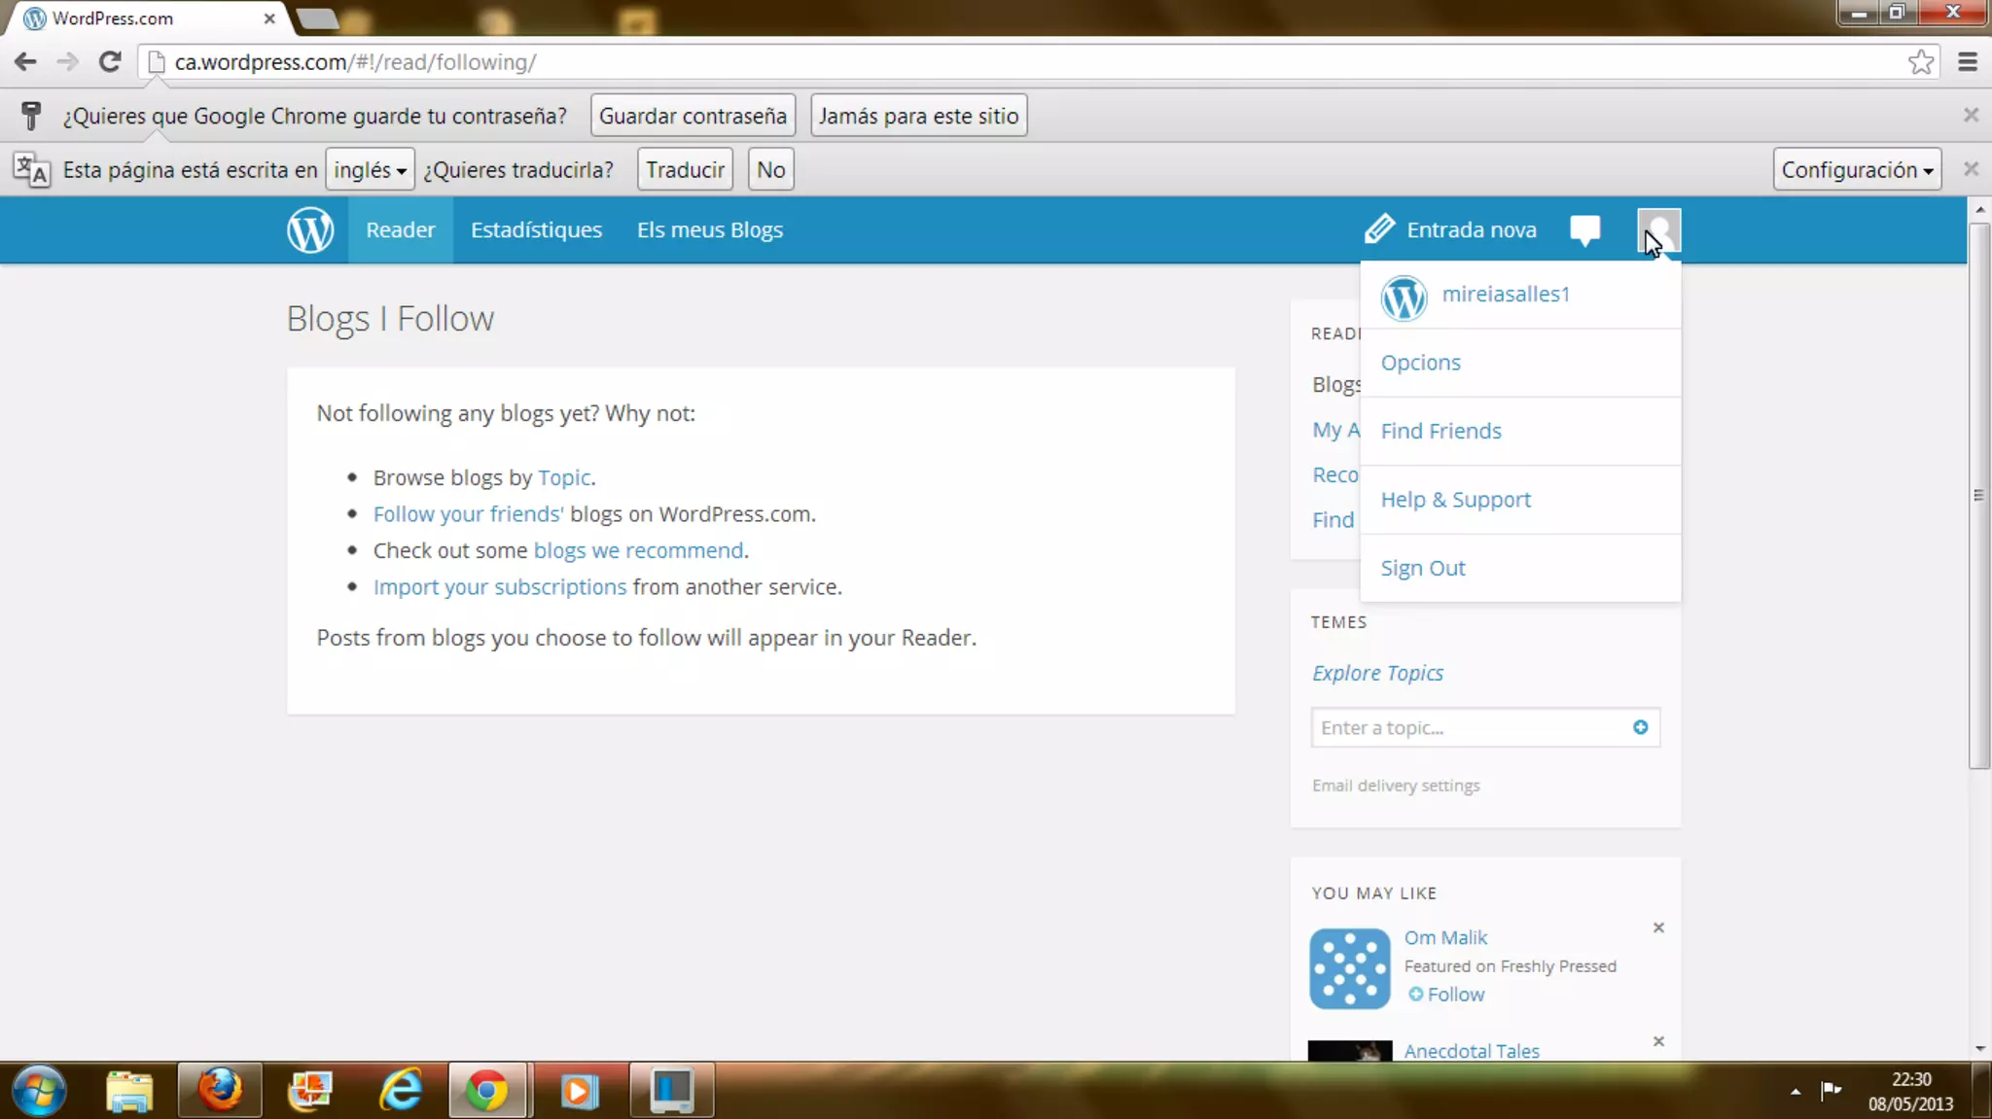
Task: Close the WordPress.com browser tab
Action: point(269,18)
